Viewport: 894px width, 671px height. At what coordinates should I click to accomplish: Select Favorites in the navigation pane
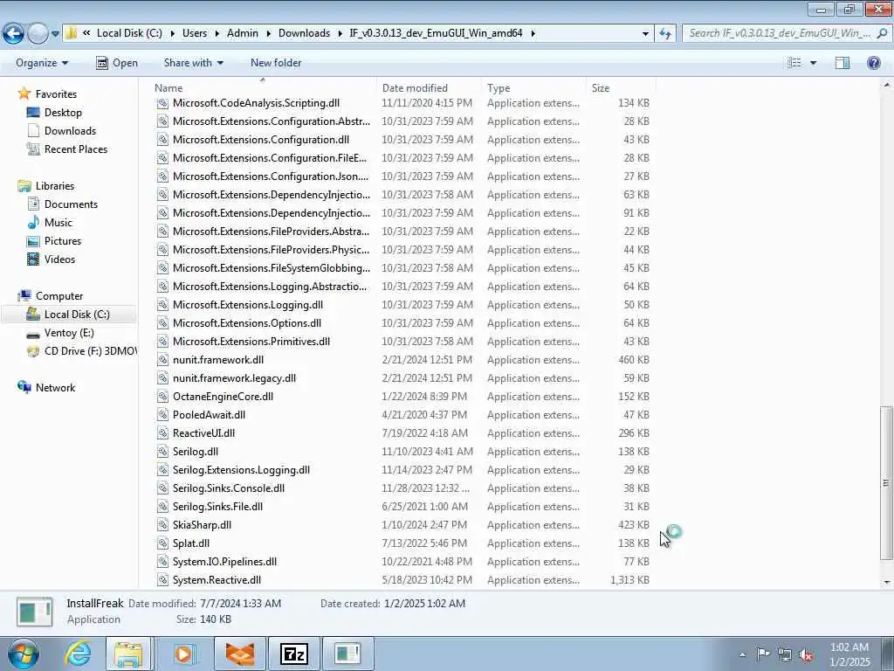[56, 94]
